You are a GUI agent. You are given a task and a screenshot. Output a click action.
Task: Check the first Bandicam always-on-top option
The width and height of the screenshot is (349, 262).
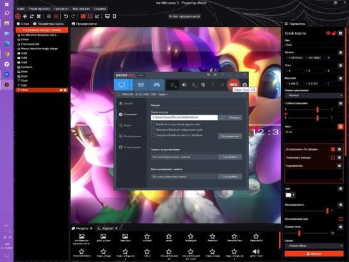coord(152,124)
